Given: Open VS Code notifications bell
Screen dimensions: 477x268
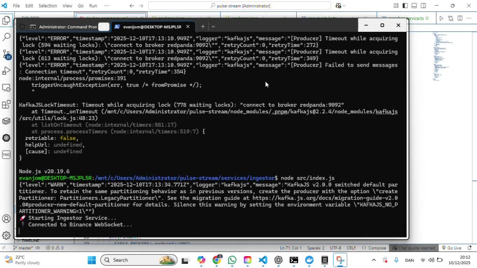Looking at the screenshot, I should click(469, 248).
